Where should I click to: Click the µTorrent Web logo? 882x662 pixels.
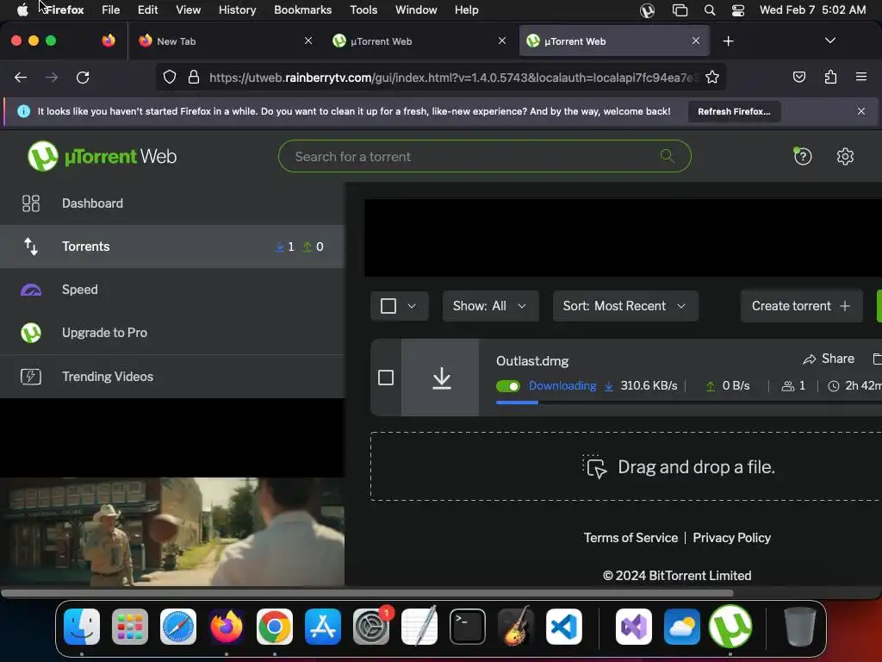tap(102, 156)
